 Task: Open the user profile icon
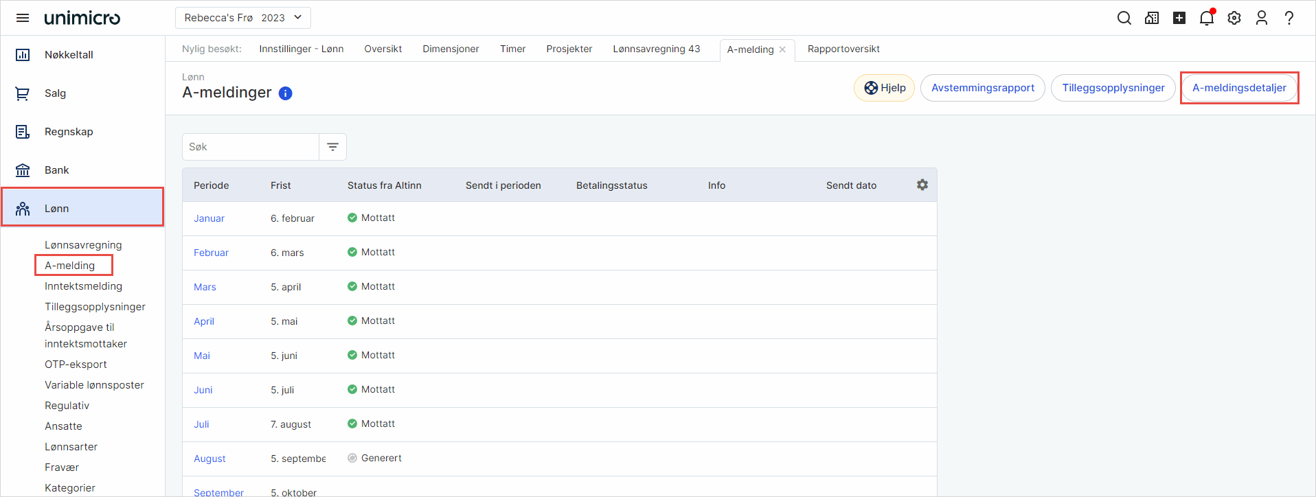(1262, 18)
